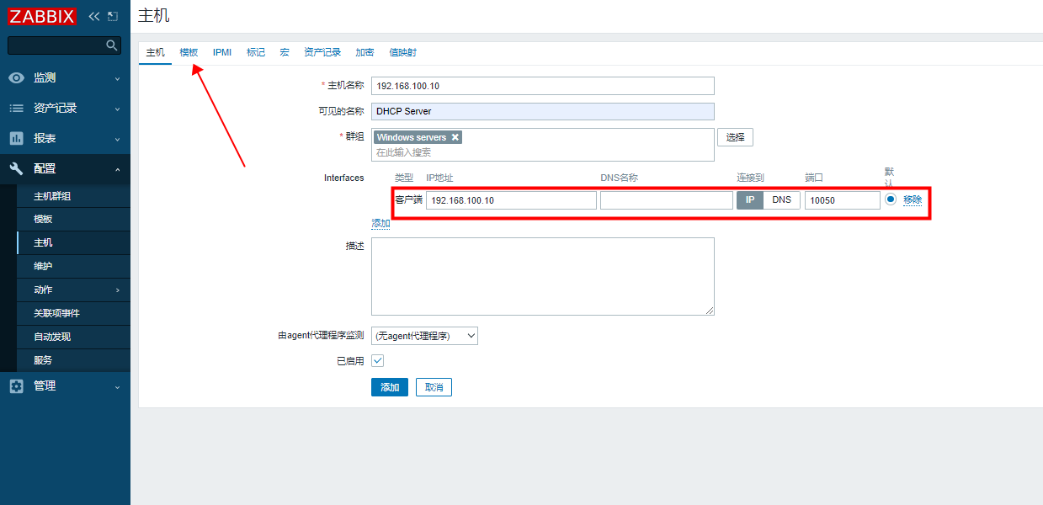
Task: Click the 描述 text area
Action: (x=543, y=276)
